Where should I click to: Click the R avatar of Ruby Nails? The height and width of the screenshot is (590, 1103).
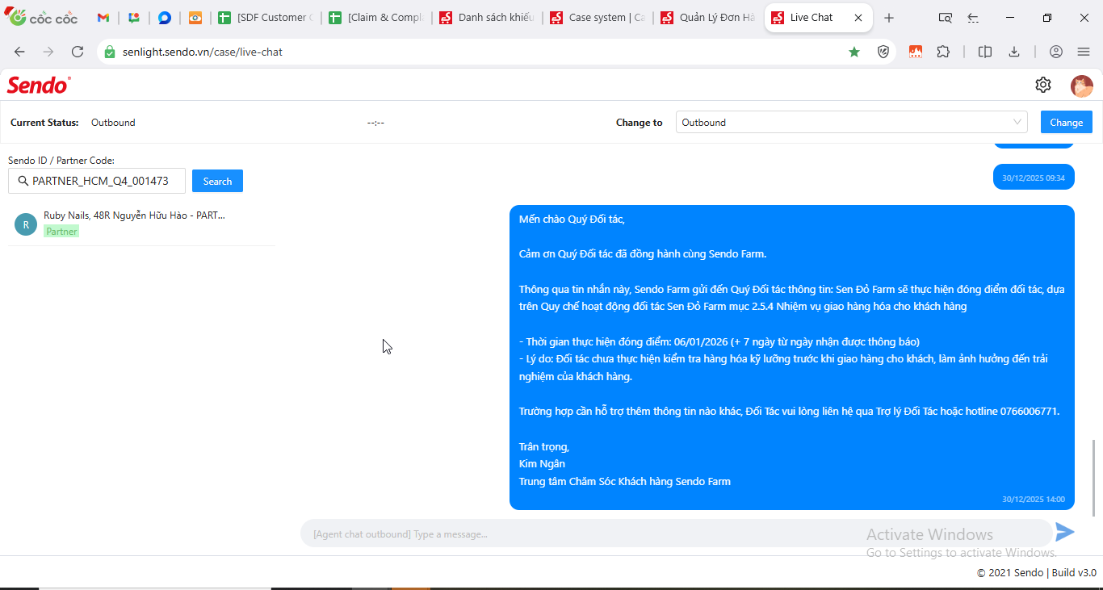26,224
